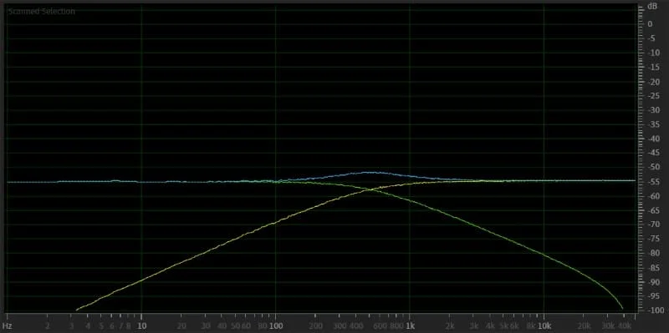Click the Scanned Selection label
669x333 pixels.
click(42, 12)
